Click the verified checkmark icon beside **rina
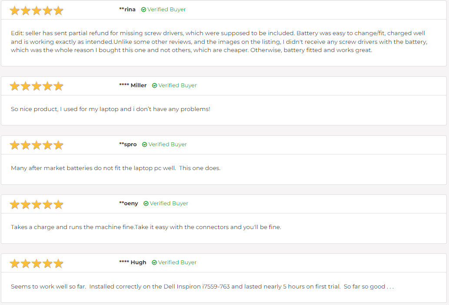 click(144, 10)
